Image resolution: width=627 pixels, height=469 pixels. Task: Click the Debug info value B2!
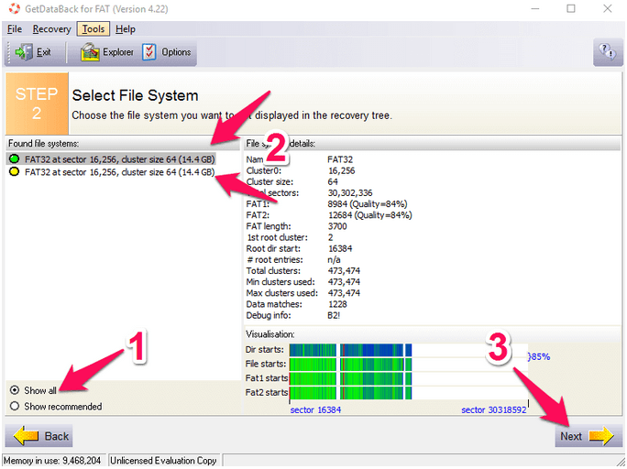[334, 316]
